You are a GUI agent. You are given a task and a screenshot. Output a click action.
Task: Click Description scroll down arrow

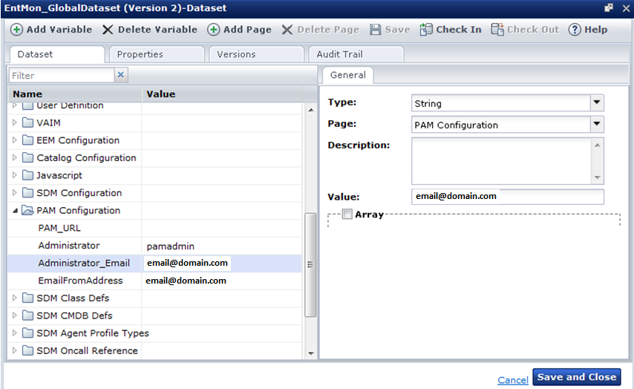pyautogui.click(x=597, y=178)
